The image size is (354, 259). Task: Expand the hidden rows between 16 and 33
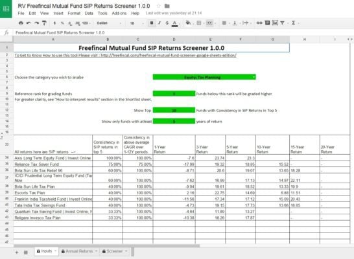(x=2, y=136)
